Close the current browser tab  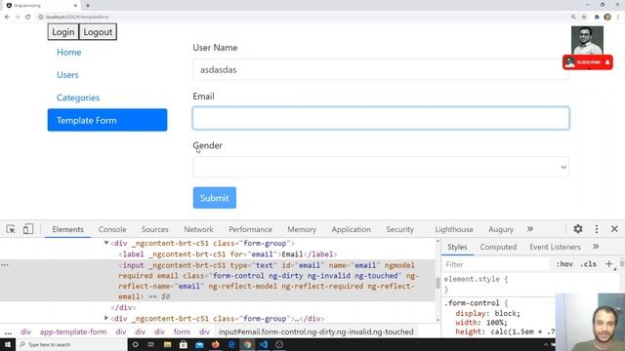[75, 6]
